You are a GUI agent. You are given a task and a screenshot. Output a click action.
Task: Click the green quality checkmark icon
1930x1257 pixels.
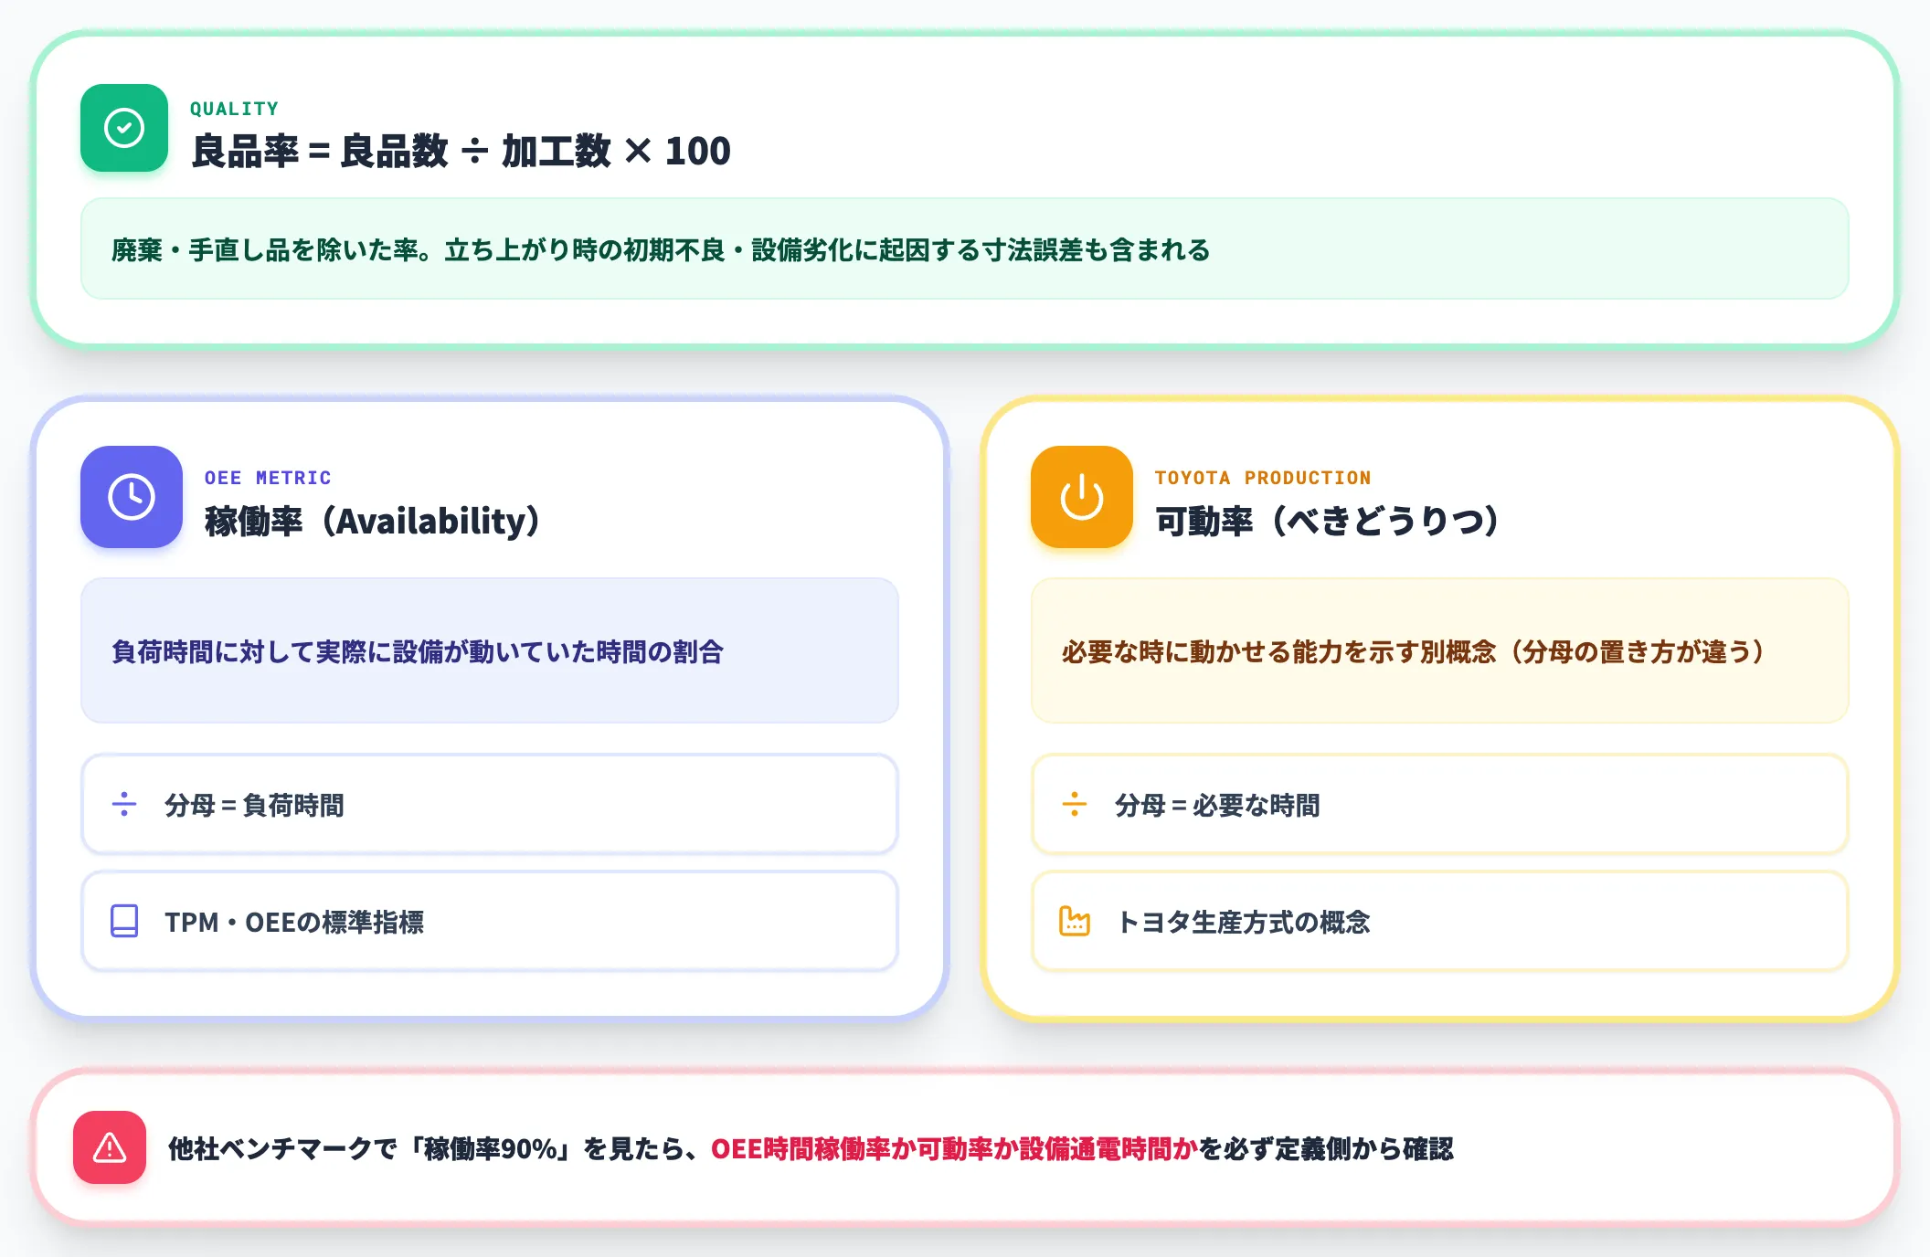tap(124, 128)
